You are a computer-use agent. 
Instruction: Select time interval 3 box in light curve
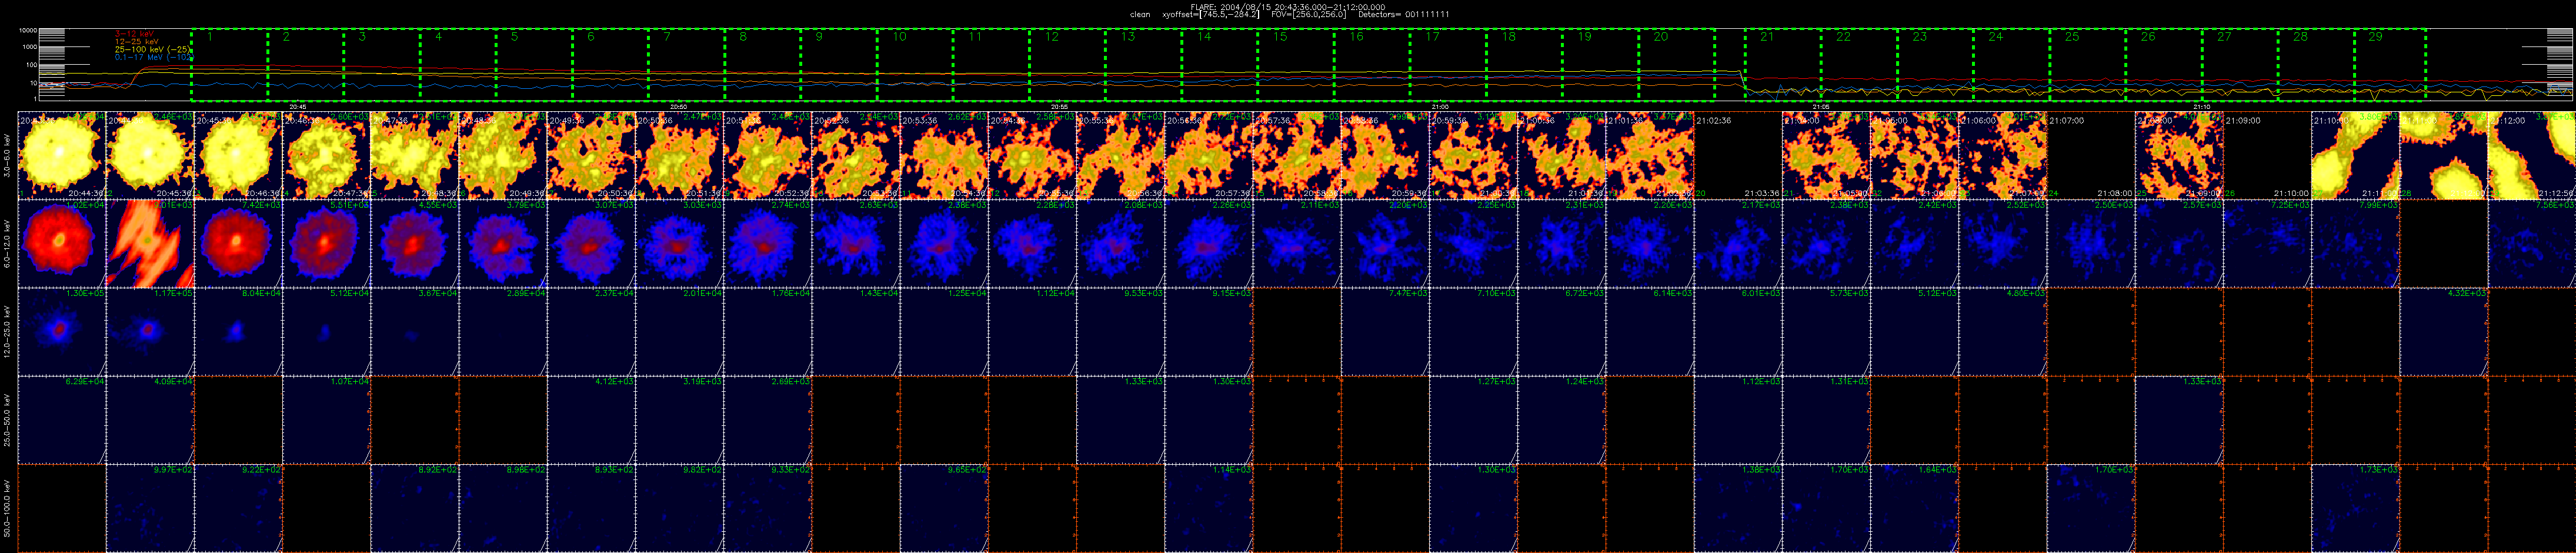(382, 64)
